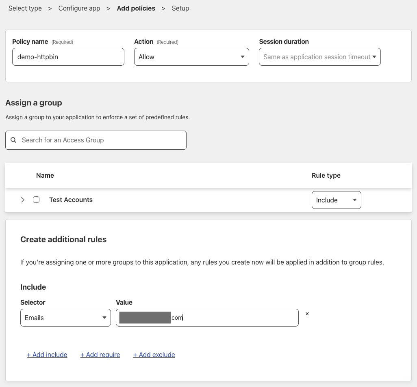Jump to the Setup step

180,8
